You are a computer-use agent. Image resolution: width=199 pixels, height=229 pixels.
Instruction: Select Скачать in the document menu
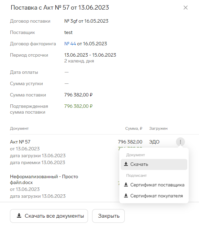[154, 164]
